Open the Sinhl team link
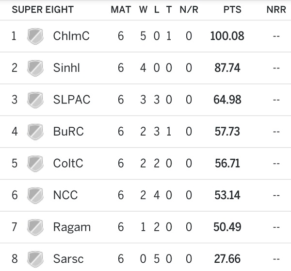291x271 pixels. pyautogui.click(x=66, y=68)
